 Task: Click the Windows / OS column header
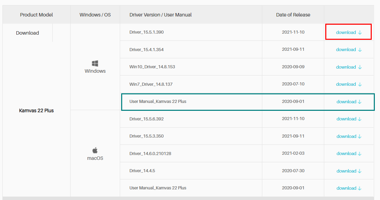point(95,15)
